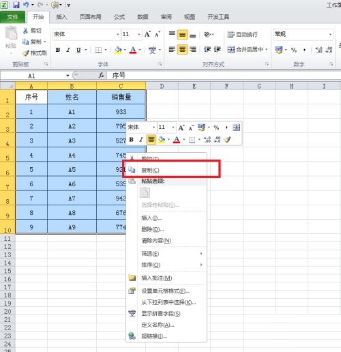This screenshot has width=341, height=352.
Task: Toggle center horizontal alignment in ribbon
Action: click(x=182, y=49)
